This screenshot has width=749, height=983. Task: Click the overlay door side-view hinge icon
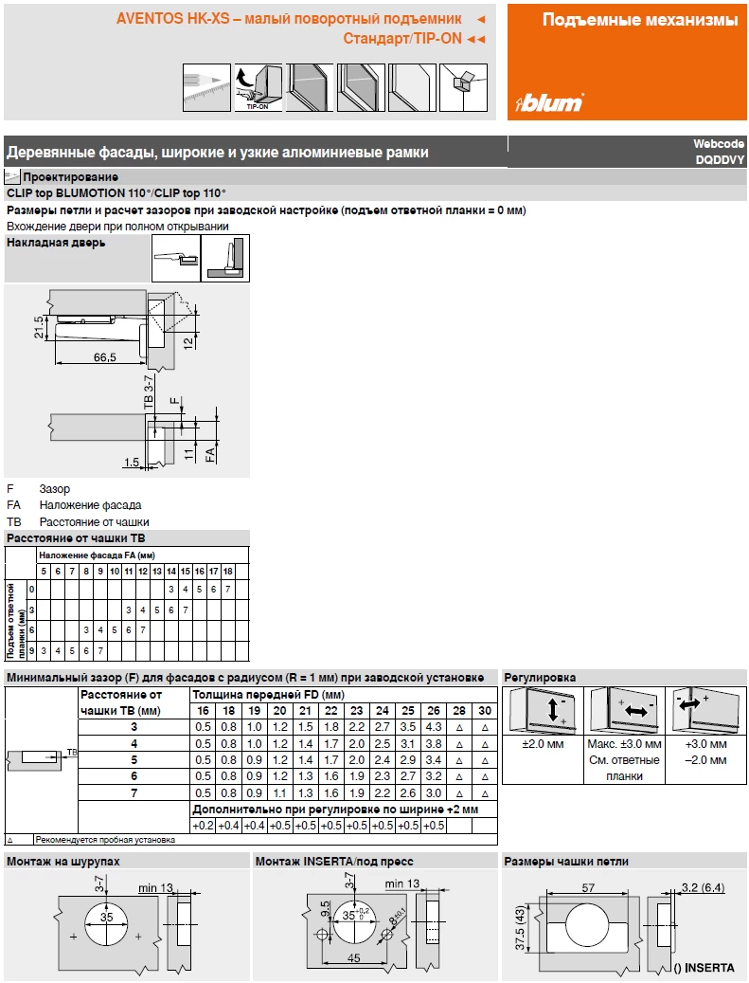[x=225, y=258]
